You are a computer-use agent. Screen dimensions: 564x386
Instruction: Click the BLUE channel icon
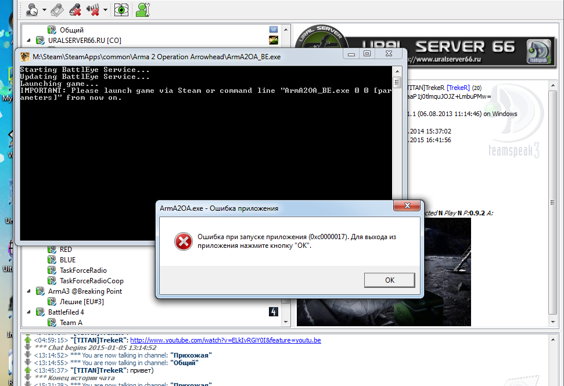click(x=52, y=260)
